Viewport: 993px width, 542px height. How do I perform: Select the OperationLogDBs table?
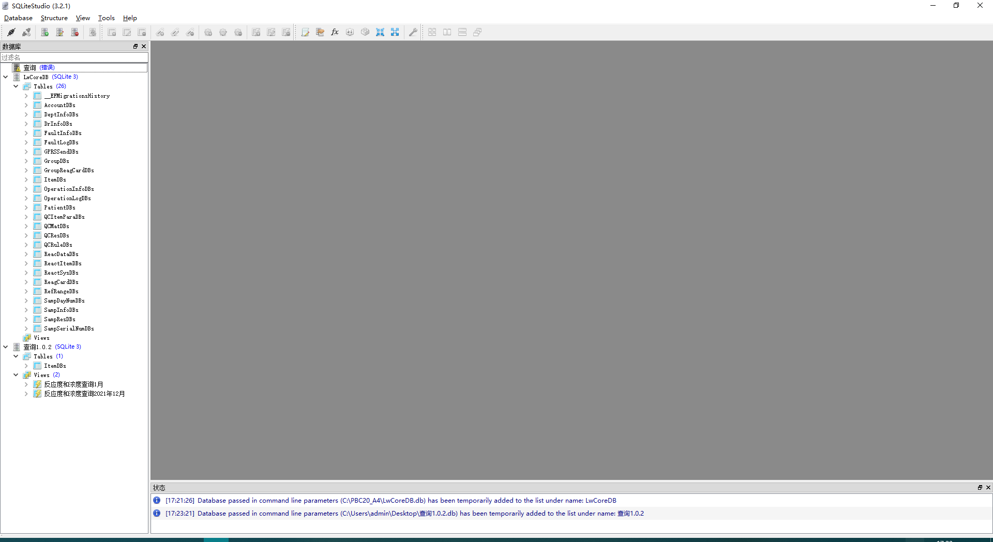(67, 198)
